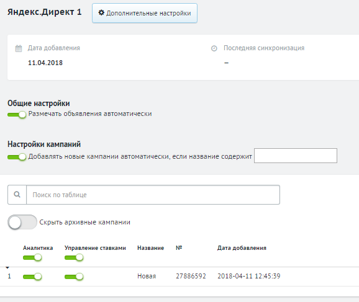Sort table by Название column
The height and width of the screenshot is (302, 359).
151,248
